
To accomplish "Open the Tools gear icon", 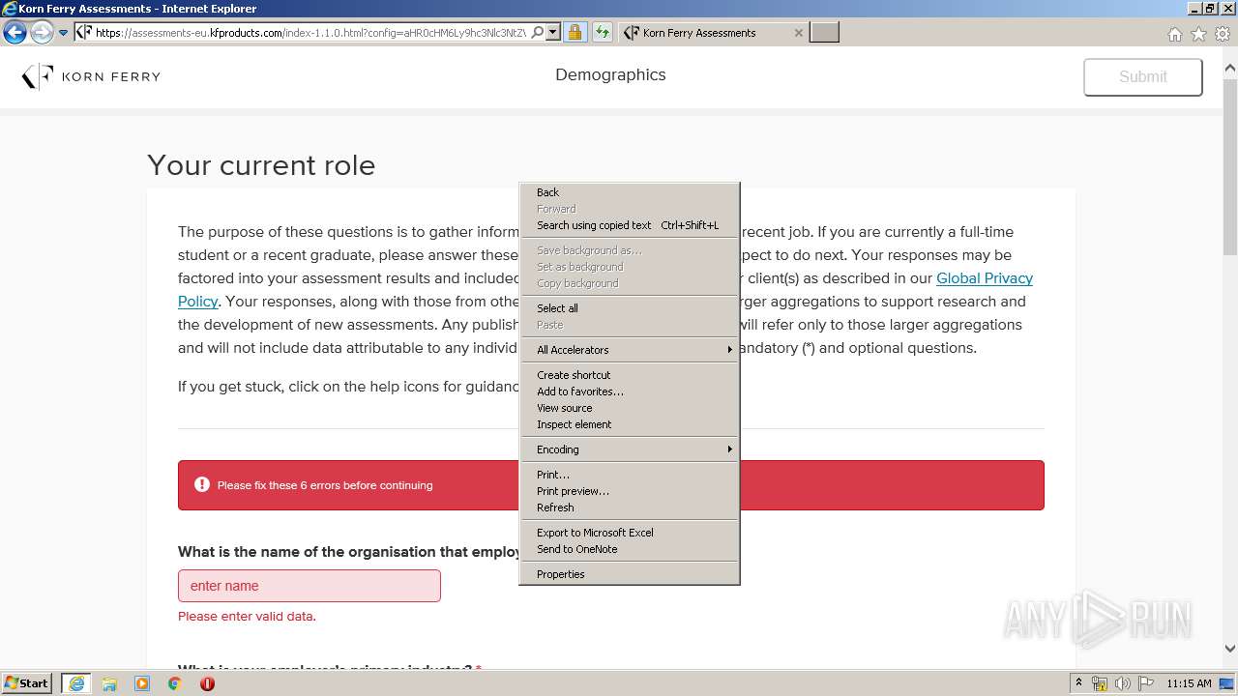I will click(x=1223, y=34).
